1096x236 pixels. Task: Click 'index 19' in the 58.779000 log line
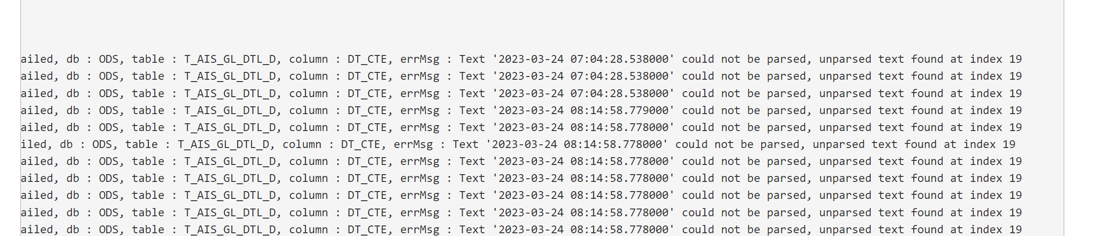pos(996,110)
